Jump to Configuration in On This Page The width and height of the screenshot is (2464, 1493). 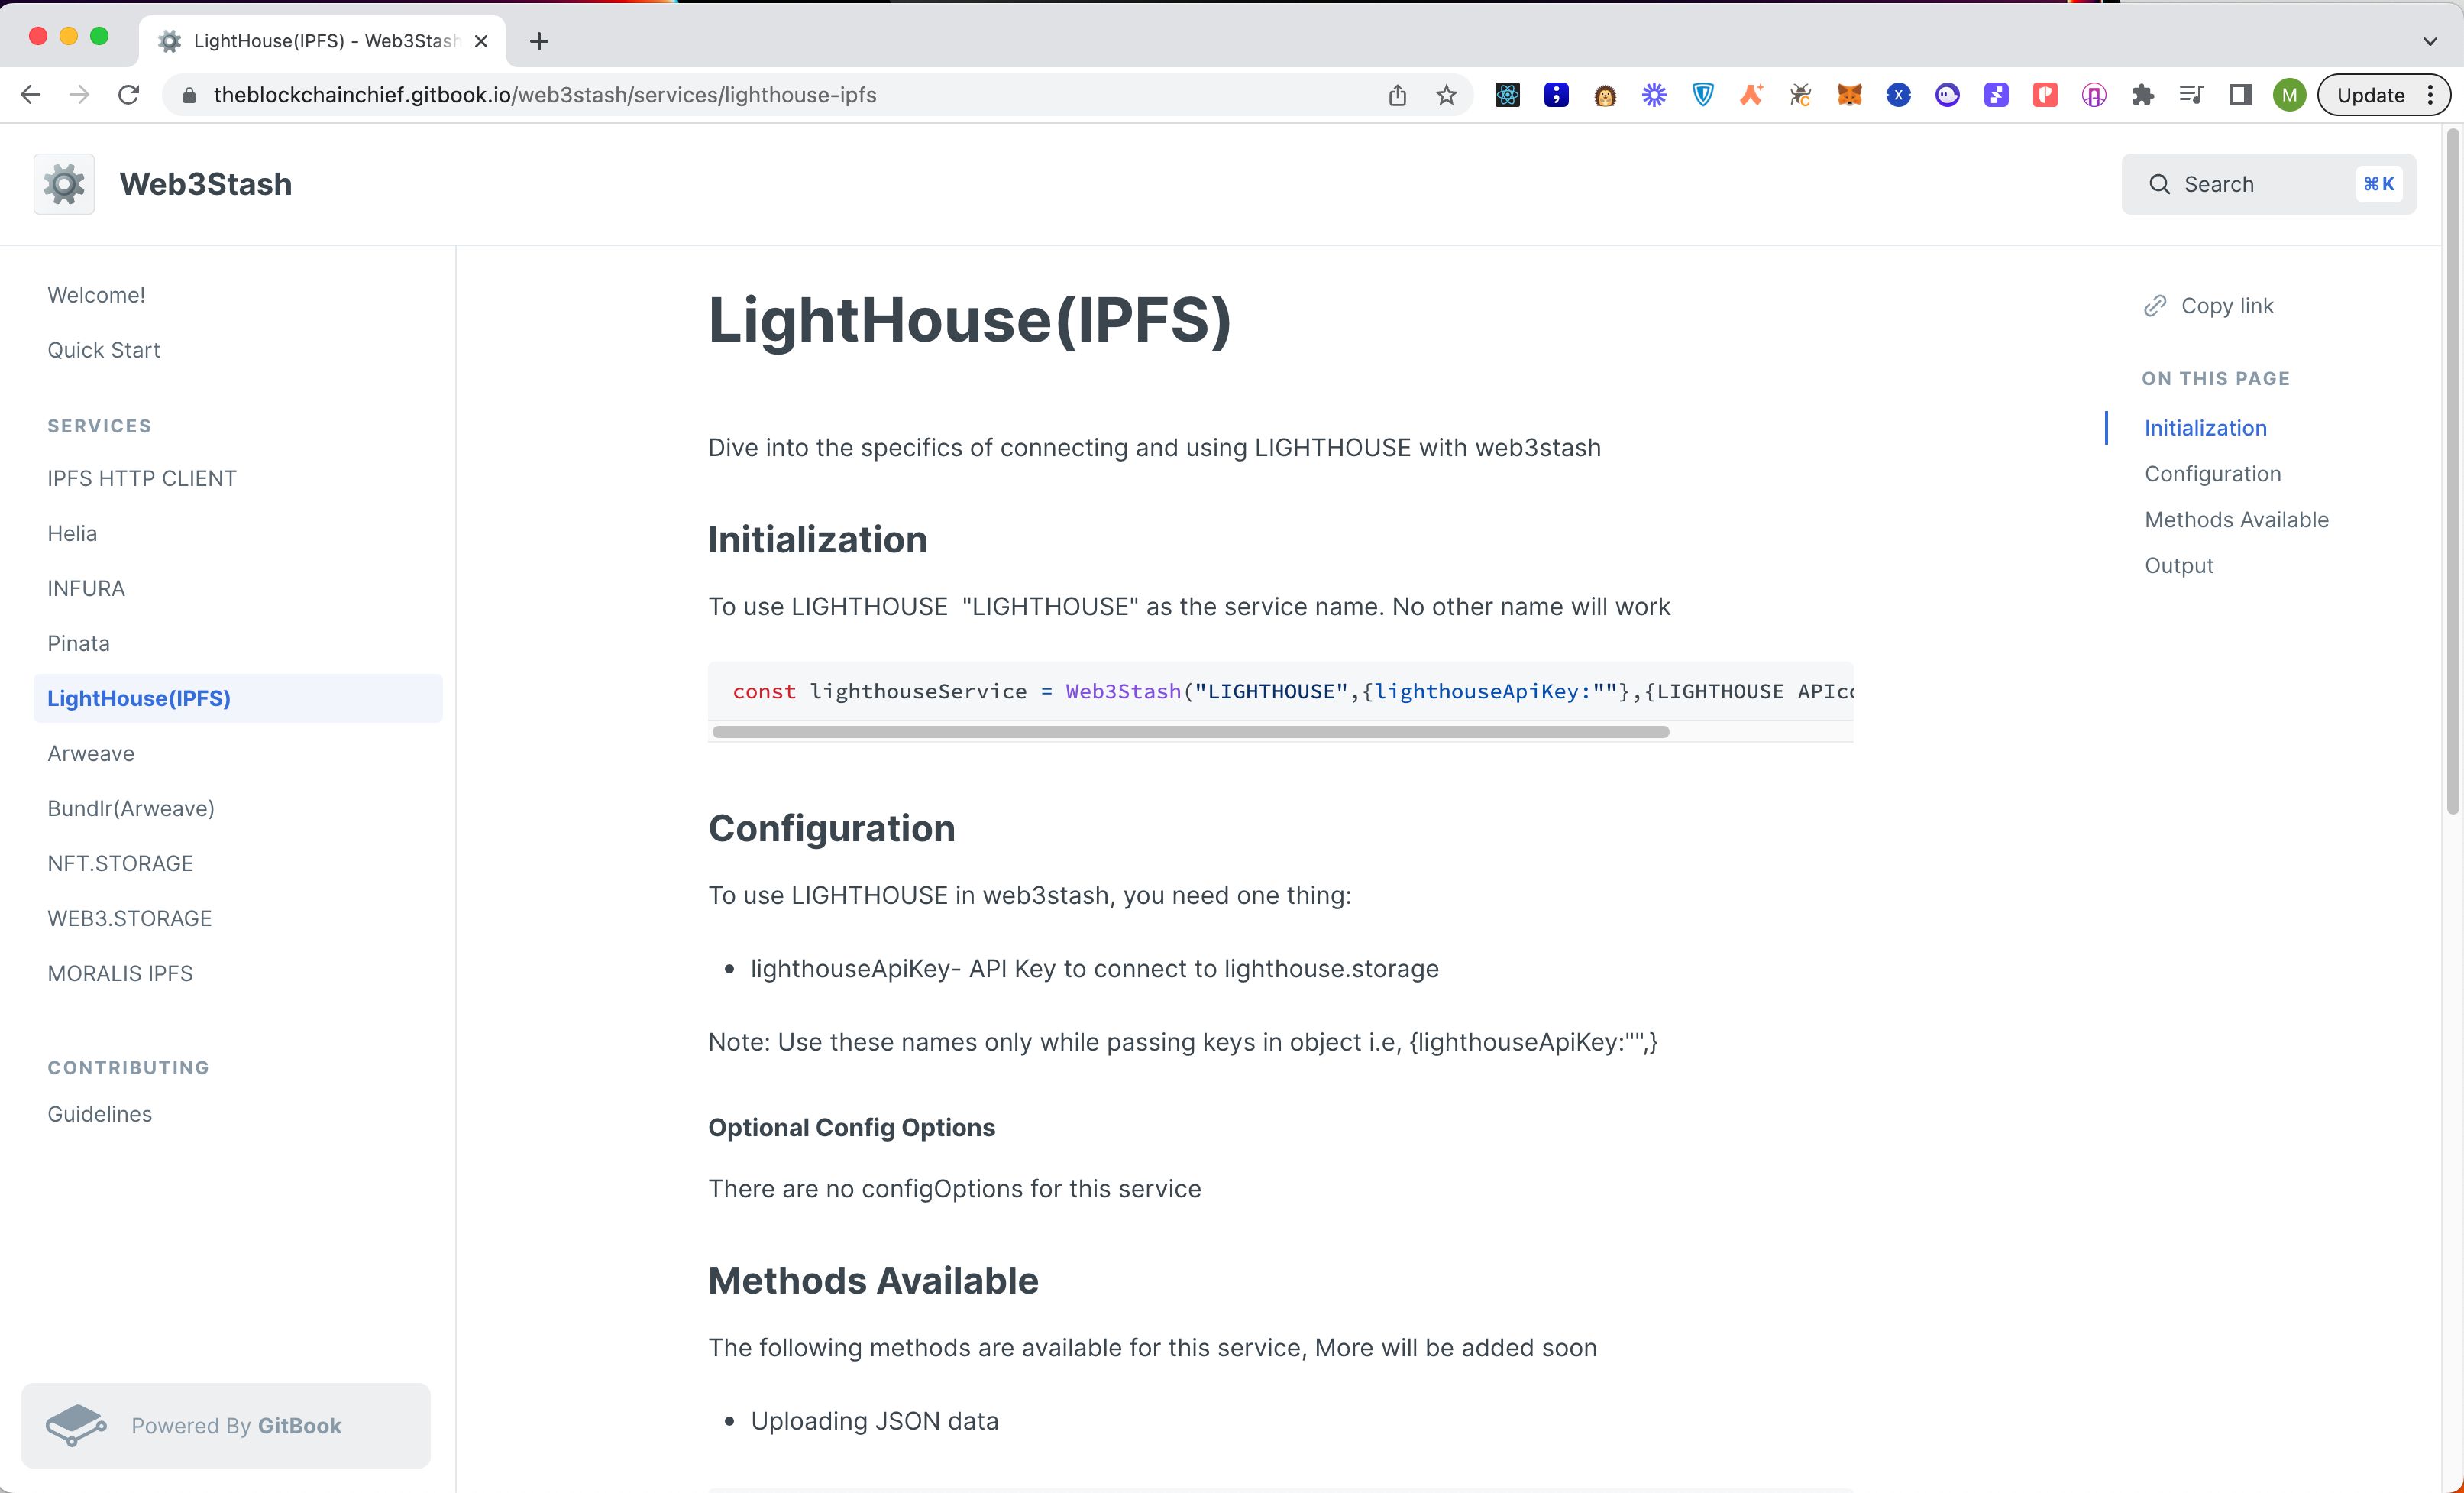[x=2212, y=474]
